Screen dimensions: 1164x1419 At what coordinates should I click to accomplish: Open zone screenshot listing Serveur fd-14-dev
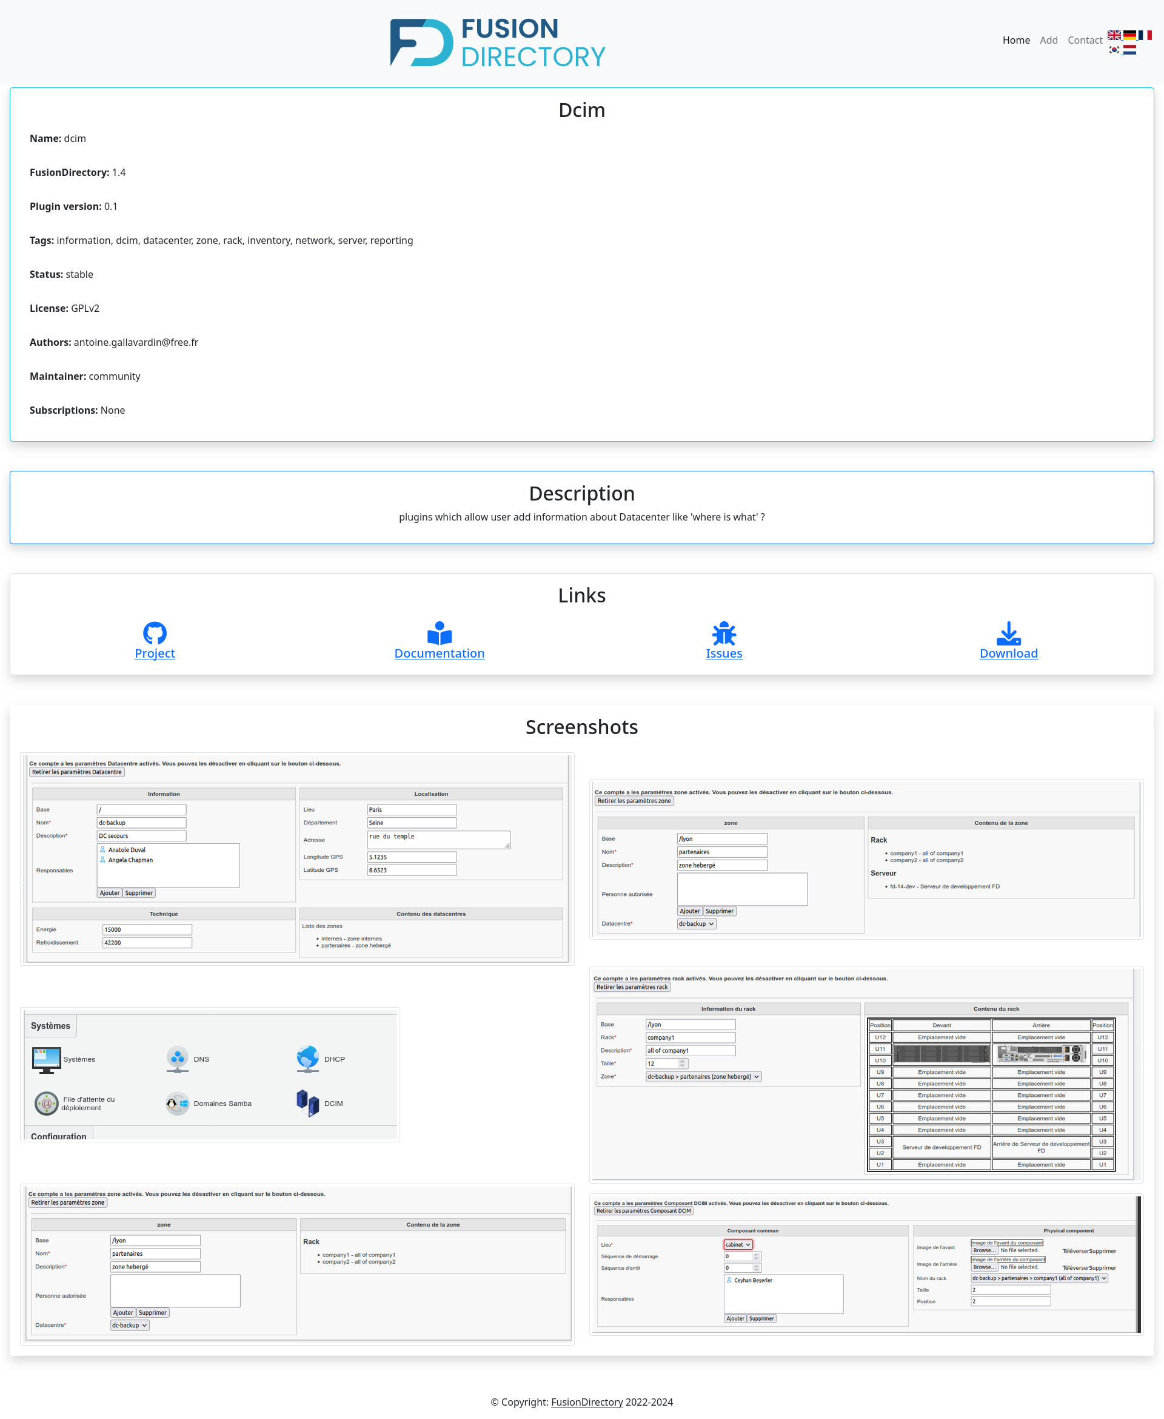pyautogui.click(x=866, y=859)
